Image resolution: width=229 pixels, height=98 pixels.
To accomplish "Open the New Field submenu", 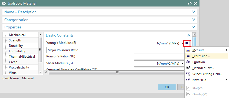I will [x=207, y=80].
